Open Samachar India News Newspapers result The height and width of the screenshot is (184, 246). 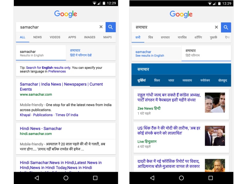[61, 87]
